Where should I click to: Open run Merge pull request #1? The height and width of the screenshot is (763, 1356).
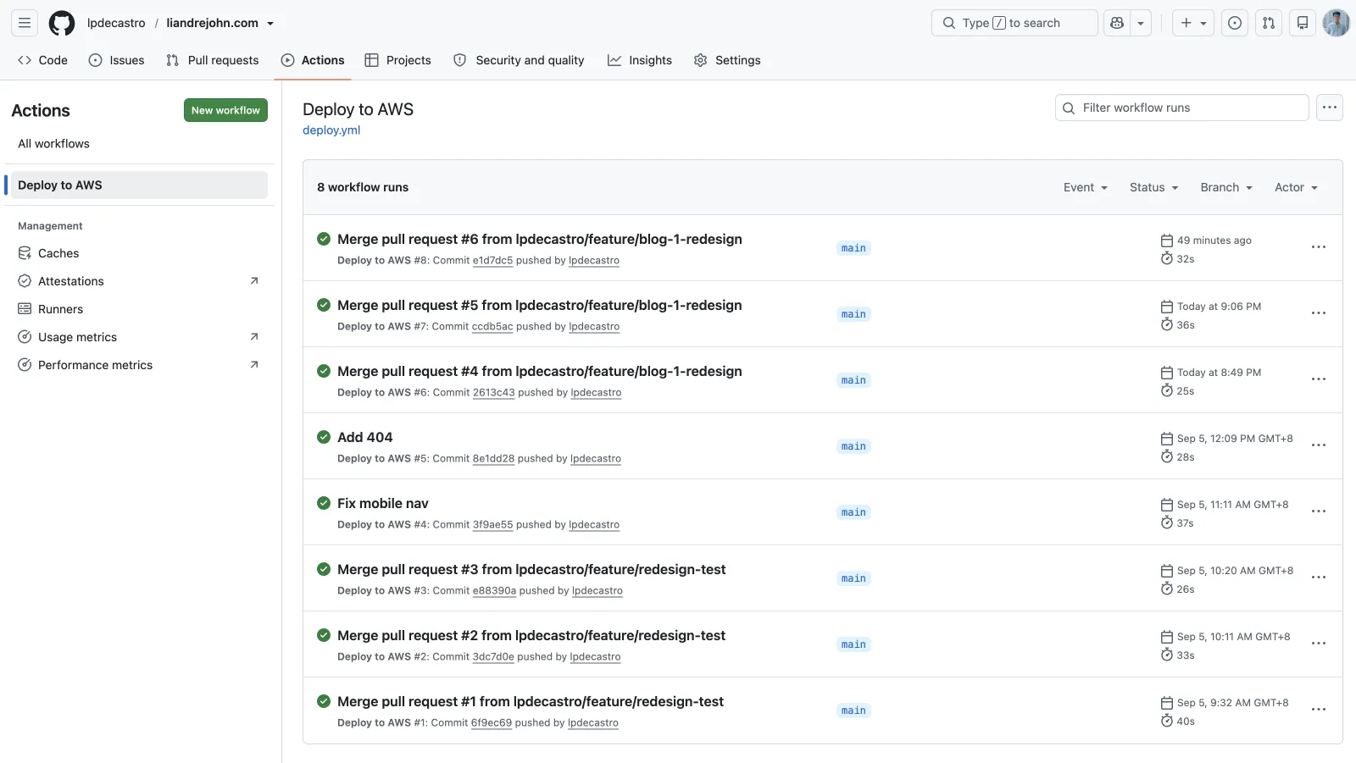(x=531, y=702)
